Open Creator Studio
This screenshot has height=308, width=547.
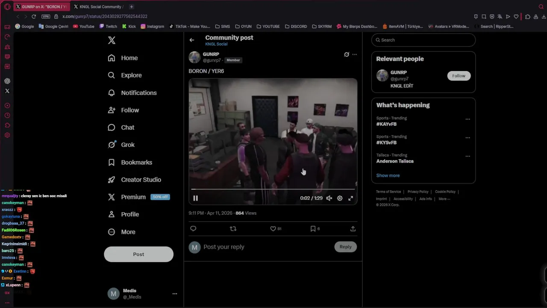[x=134, y=180]
